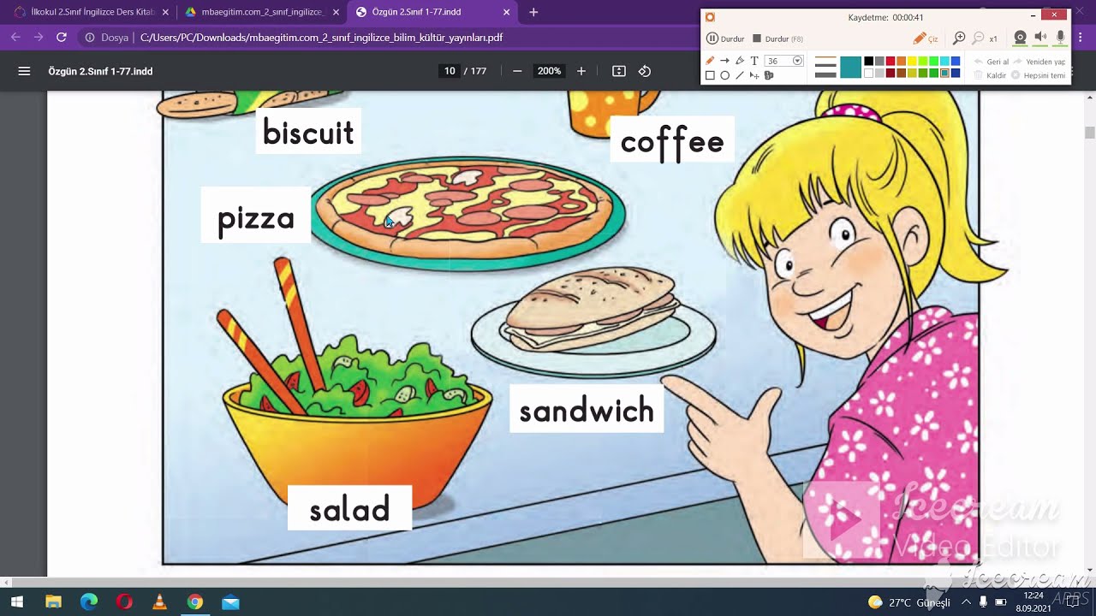Click the recorder zoom in magnifier

(959, 38)
